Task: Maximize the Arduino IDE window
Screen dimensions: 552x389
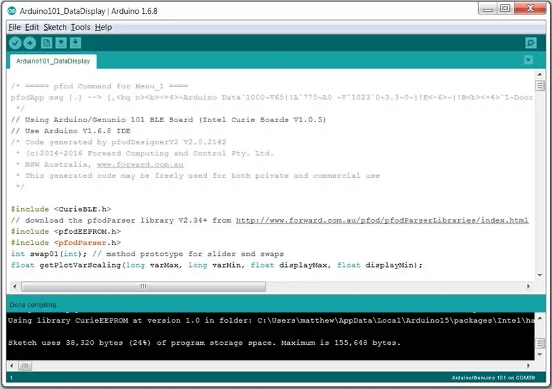Action: pos(505,8)
